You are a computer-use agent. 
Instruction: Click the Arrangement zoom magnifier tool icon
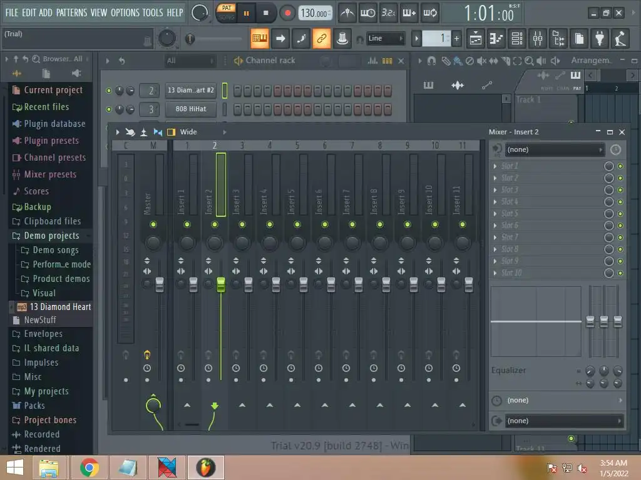click(x=529, y=61)
